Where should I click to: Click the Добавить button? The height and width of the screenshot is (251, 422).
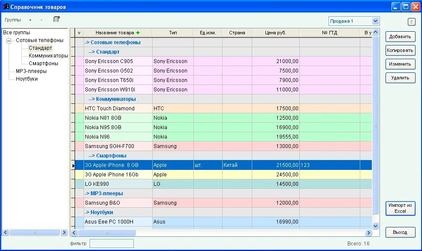(400, 36)
